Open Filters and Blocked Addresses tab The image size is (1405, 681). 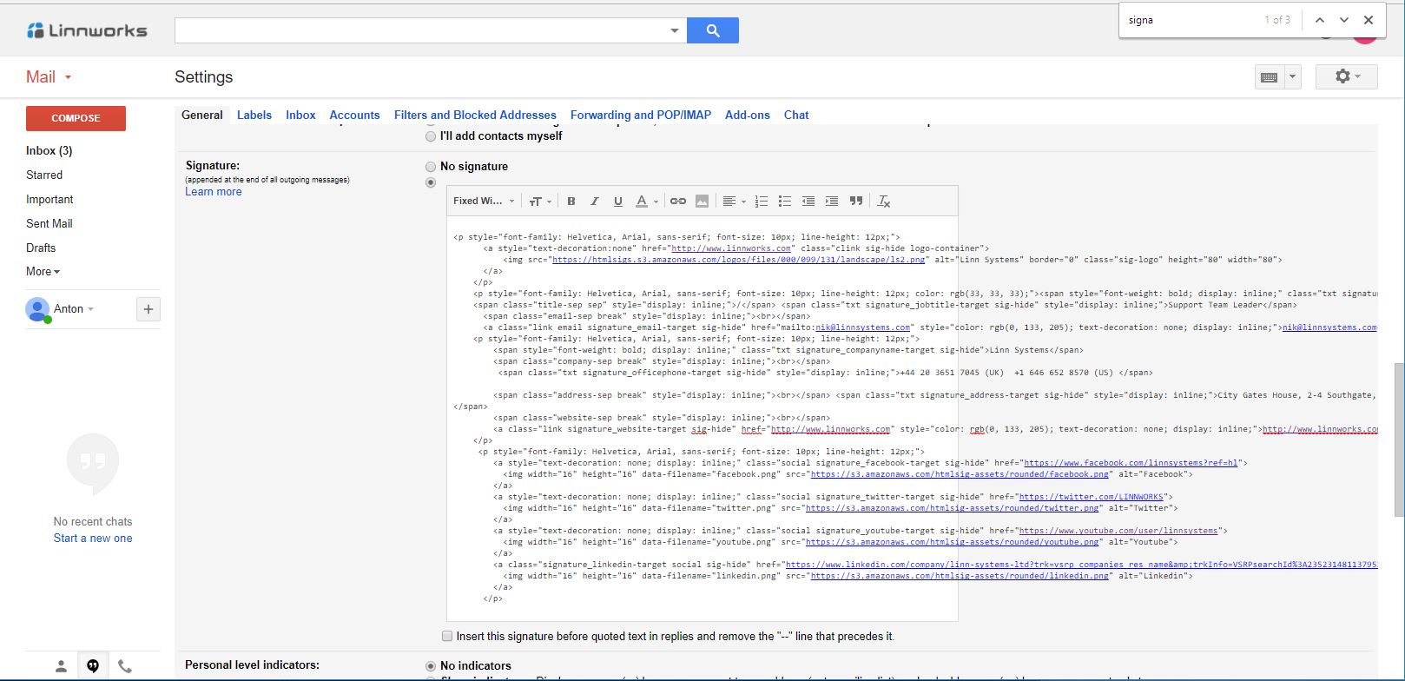(x=475, y=115)
